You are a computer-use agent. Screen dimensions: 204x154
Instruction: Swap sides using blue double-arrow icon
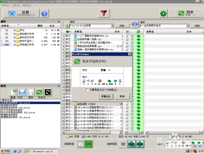point(135,24)
